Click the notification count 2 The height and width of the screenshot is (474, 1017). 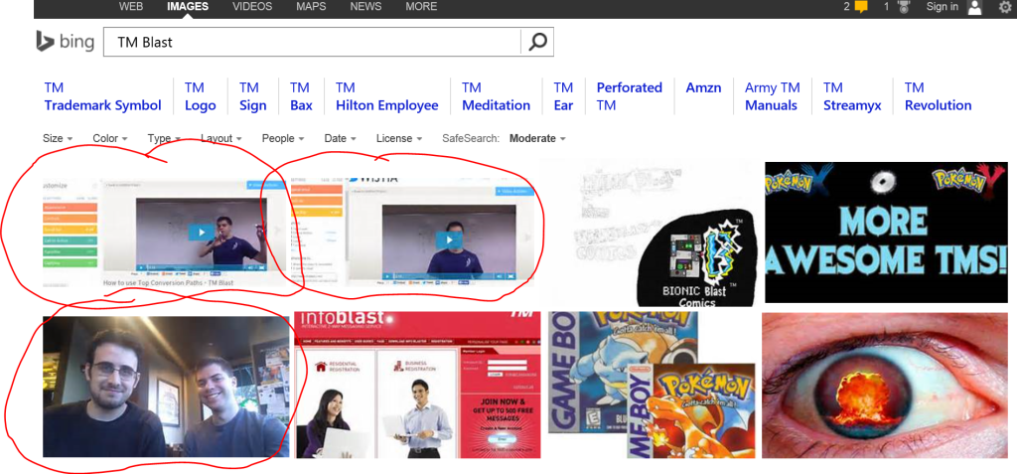click(846, 7)
